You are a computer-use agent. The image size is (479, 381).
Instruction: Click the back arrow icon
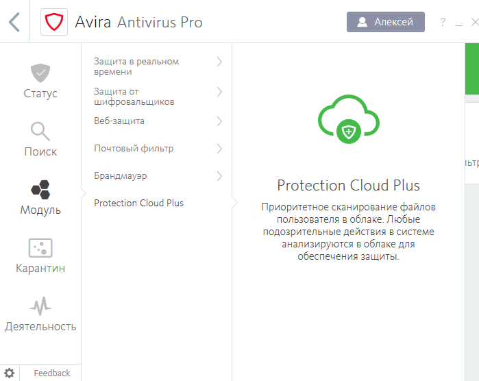tap(14, 22)
